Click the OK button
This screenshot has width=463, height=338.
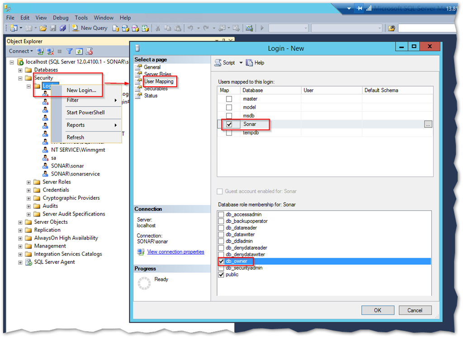[x=378, y=310]
